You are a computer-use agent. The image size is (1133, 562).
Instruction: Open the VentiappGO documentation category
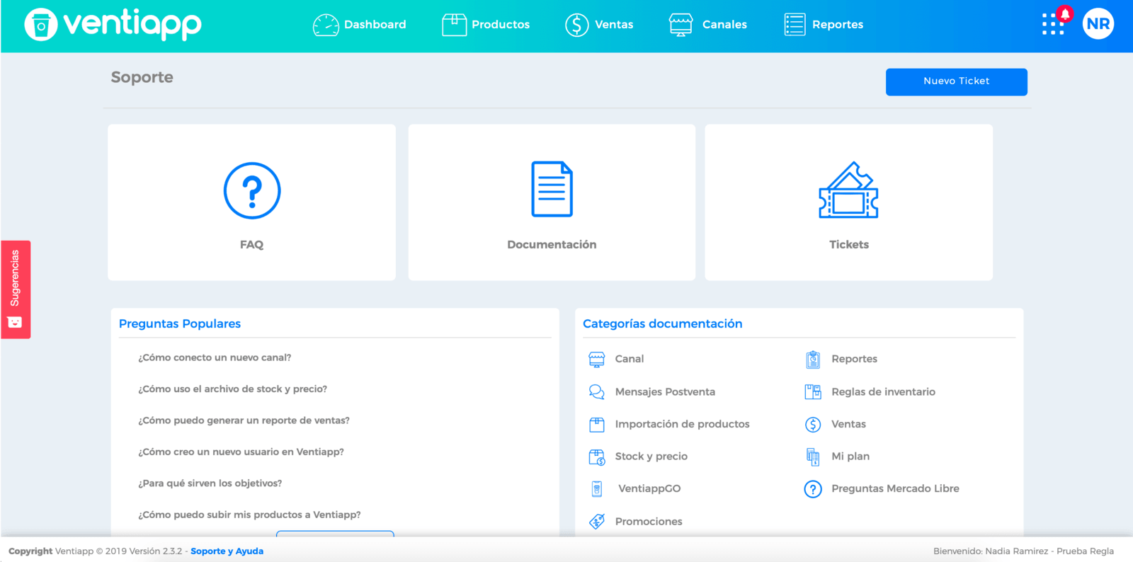coord(649,489)
